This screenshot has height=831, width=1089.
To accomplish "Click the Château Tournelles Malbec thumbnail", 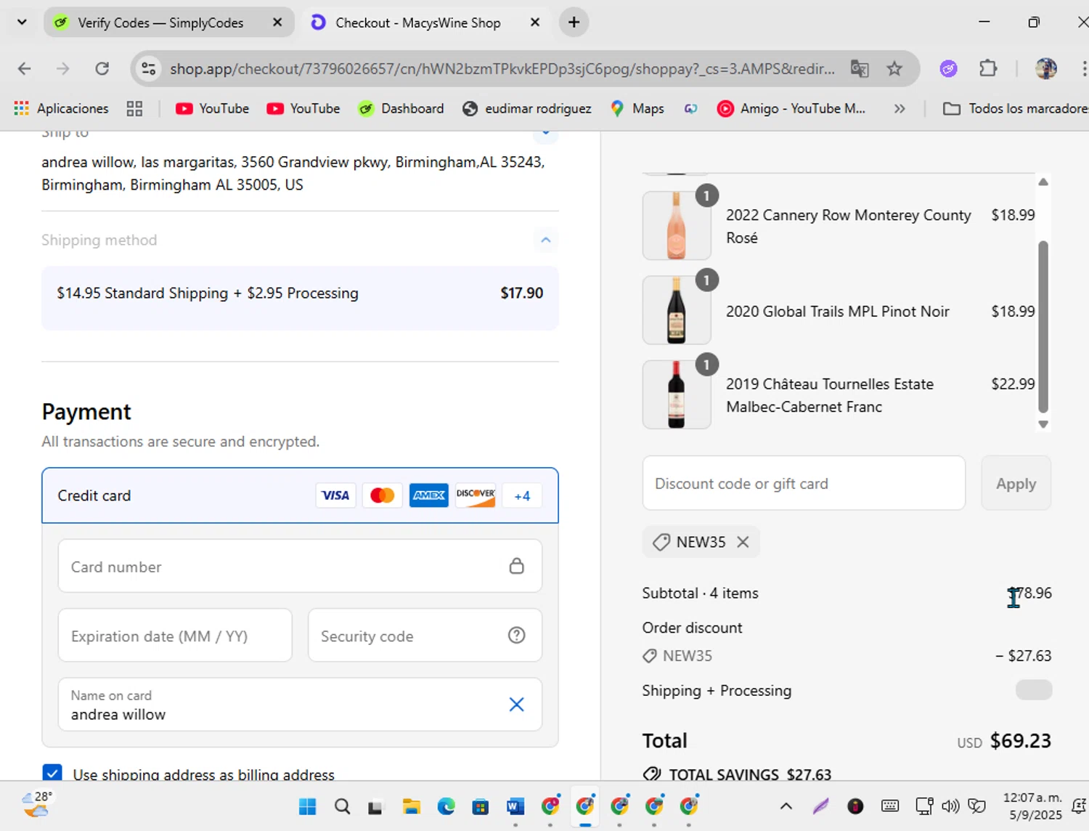I will (677, 394).
